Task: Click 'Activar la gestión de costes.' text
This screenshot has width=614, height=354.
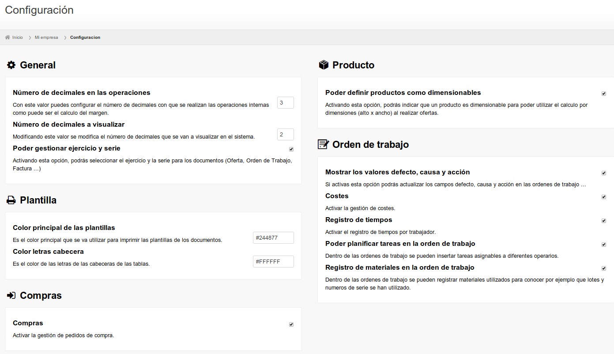Action: tap(360, 208)
